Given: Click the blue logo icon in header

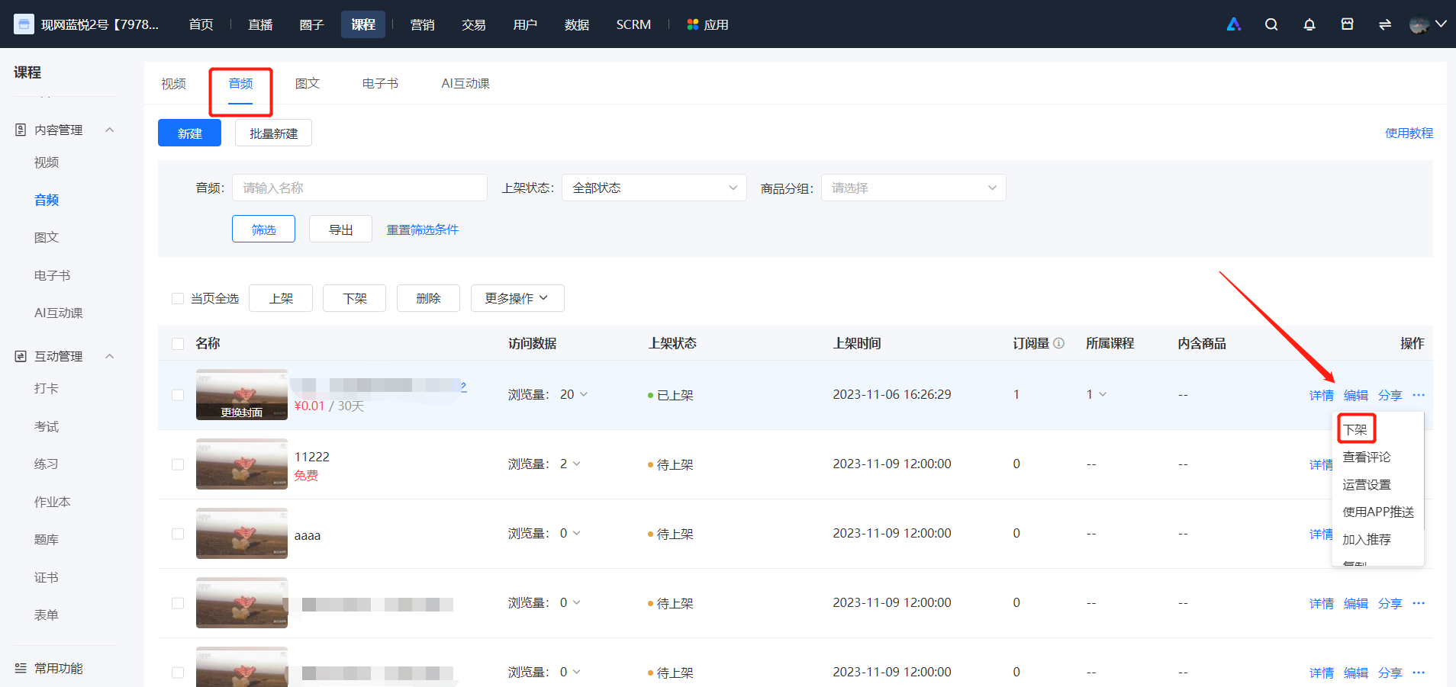Looking at the screenshot, I should pyautogui.click(x=1233, y=24).
